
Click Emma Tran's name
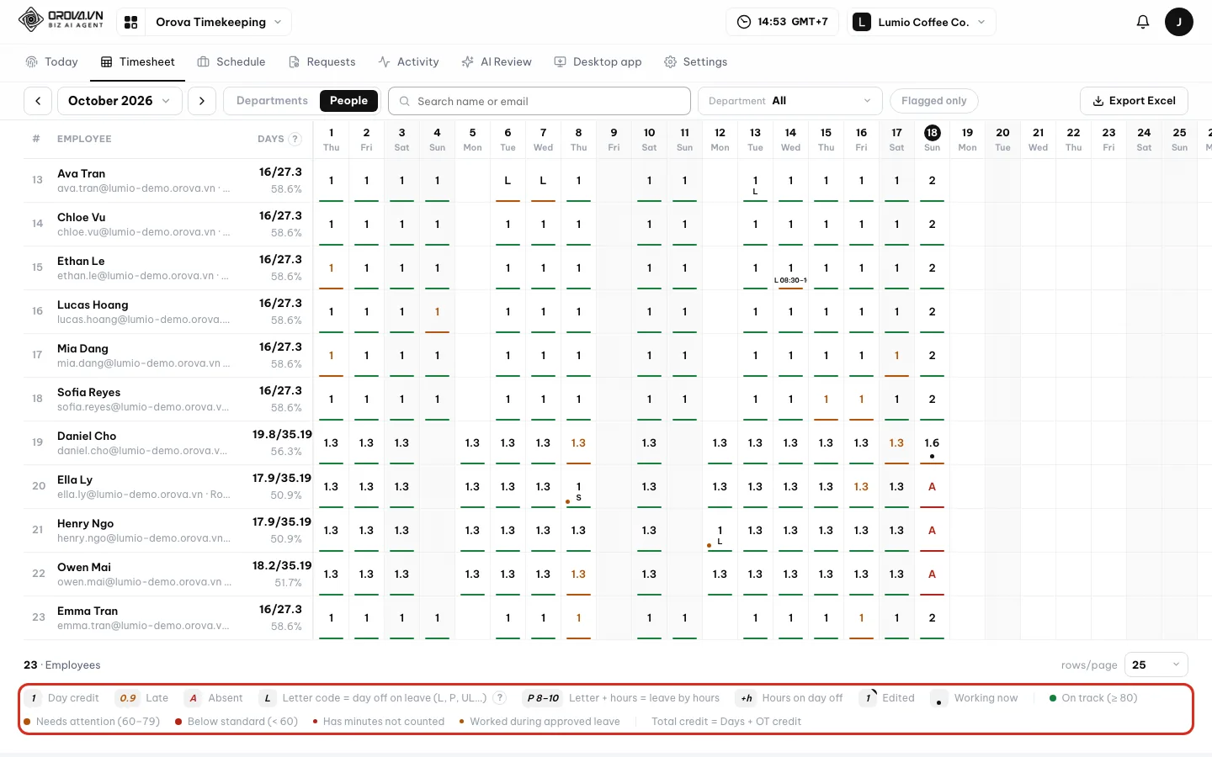tap(88, 611)
